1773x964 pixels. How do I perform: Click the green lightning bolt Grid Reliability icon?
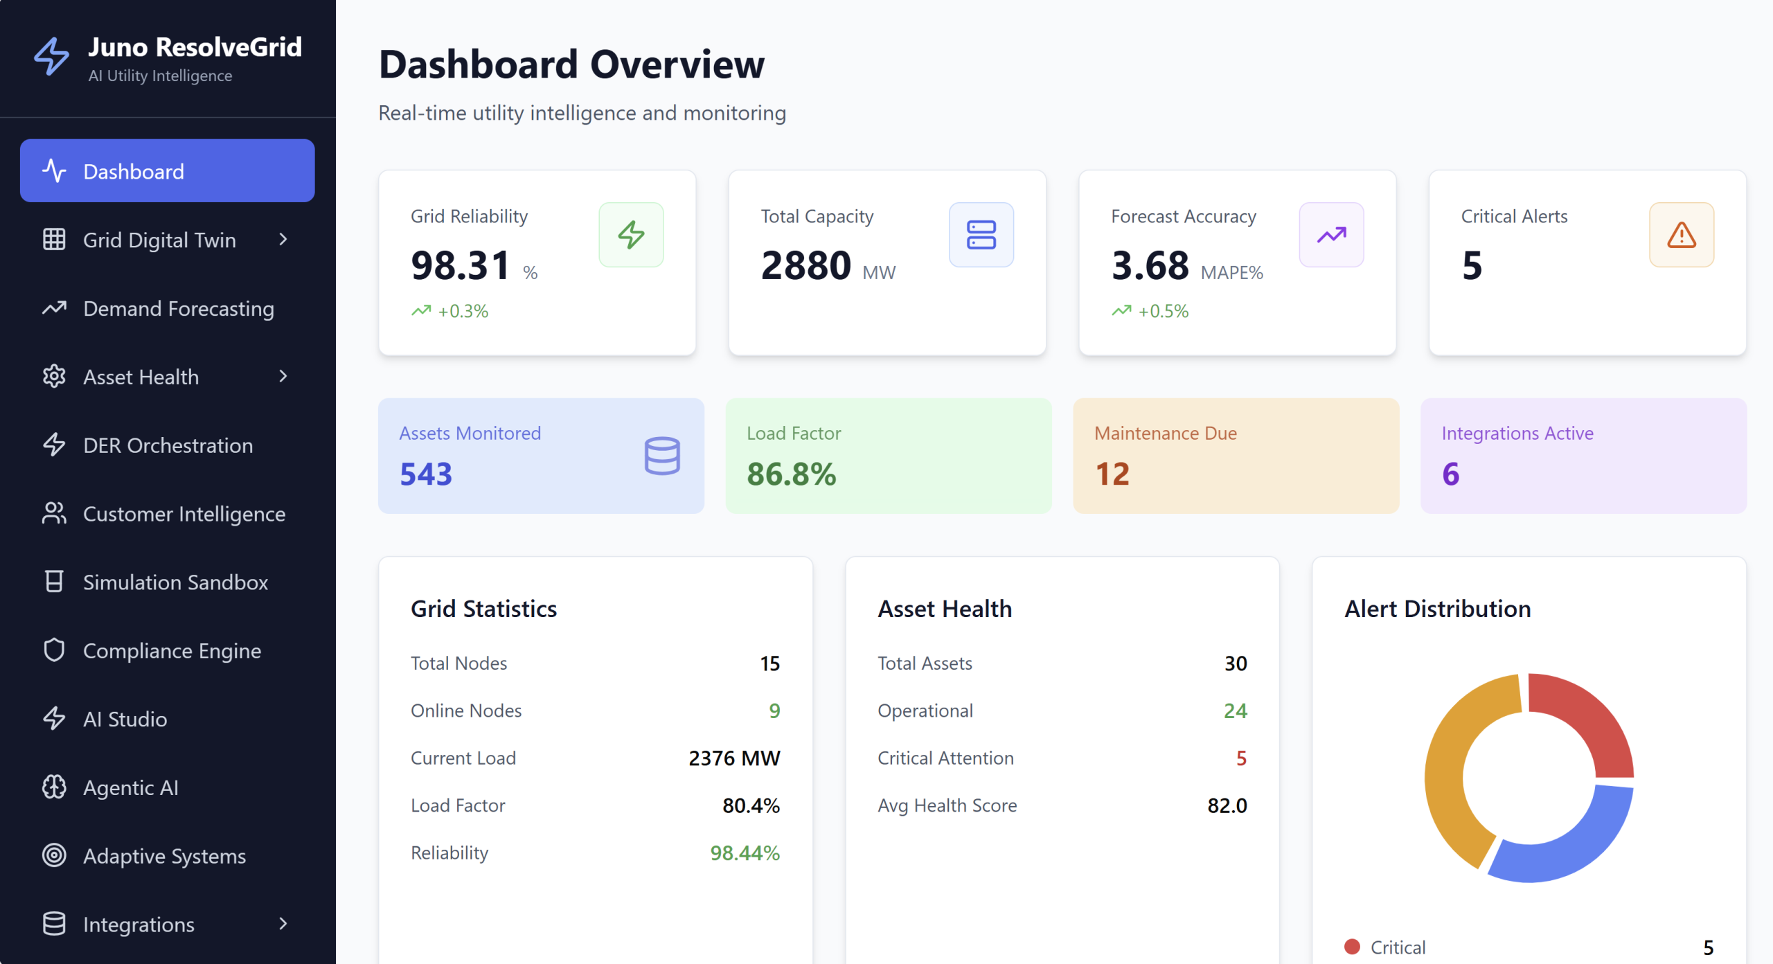pos(631,235)
